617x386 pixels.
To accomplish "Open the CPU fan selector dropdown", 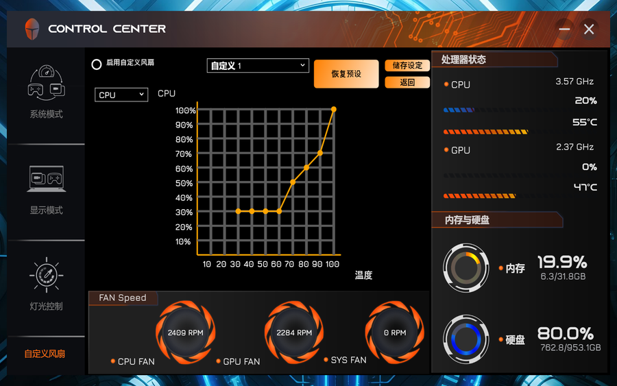I will (121, 95).
